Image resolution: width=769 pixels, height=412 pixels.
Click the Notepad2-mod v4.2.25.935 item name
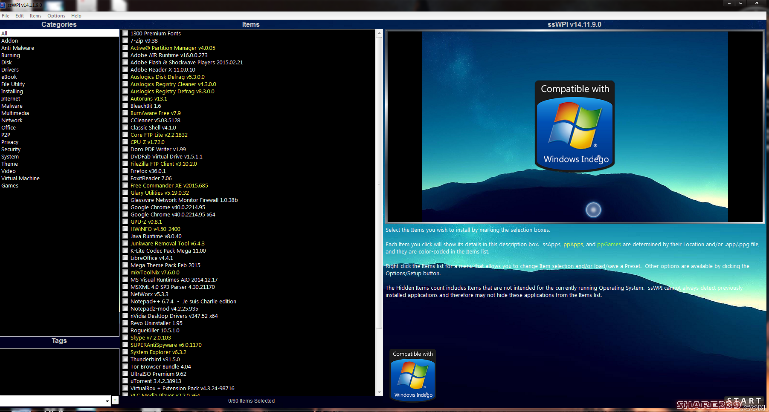pos(164,308)
